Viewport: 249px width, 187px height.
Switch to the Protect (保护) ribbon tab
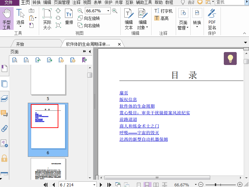coord(108,2)
